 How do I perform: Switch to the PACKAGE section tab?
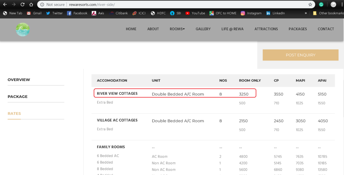(18, 96)
